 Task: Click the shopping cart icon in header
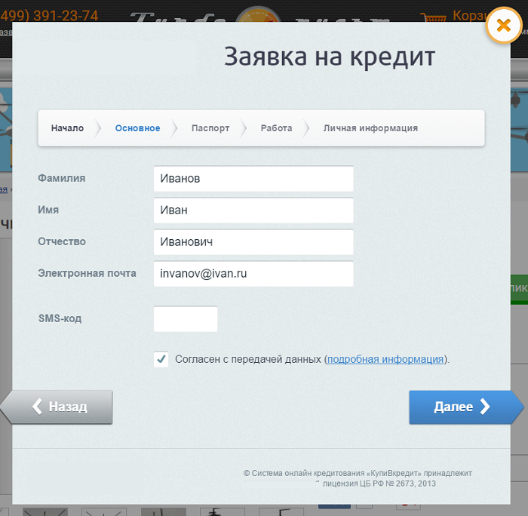click(x=434, y=17)
